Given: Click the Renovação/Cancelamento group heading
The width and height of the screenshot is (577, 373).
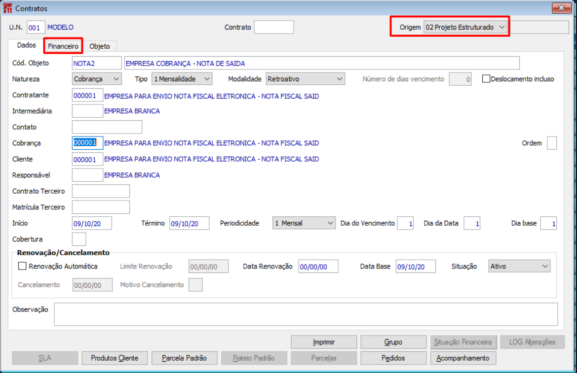Looking at the screenshot, I should click(x=63, y=253).
